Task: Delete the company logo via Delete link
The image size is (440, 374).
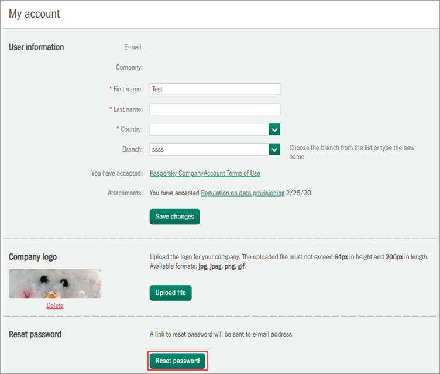Action: [x=55, y=306]
